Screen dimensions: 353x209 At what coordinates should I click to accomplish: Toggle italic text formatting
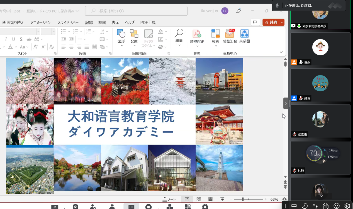coord(6,39)
